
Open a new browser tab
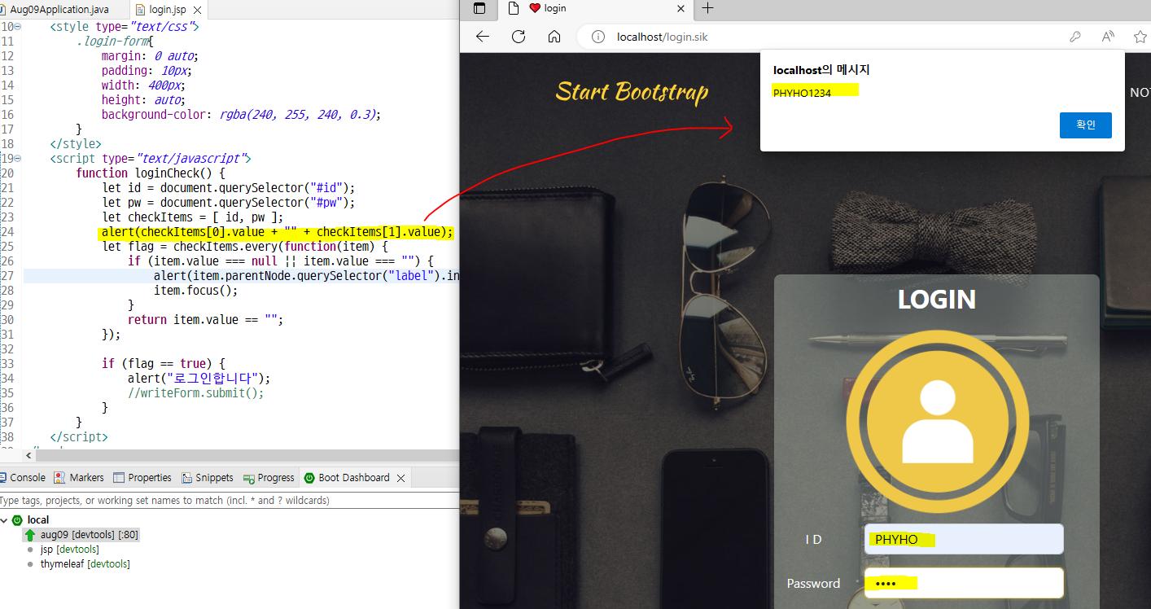point(707,8)
